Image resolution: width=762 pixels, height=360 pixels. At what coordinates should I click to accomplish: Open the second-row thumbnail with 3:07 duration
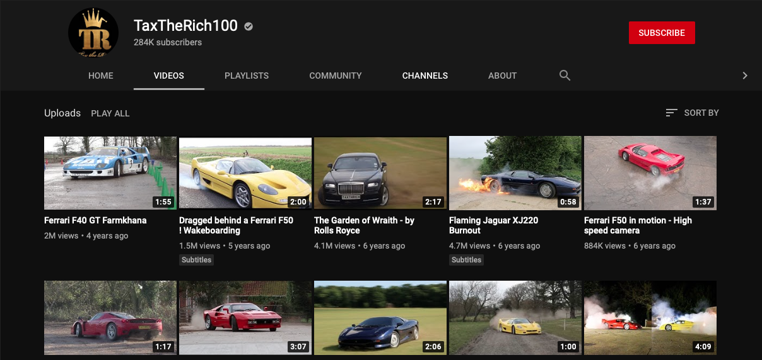245,317
